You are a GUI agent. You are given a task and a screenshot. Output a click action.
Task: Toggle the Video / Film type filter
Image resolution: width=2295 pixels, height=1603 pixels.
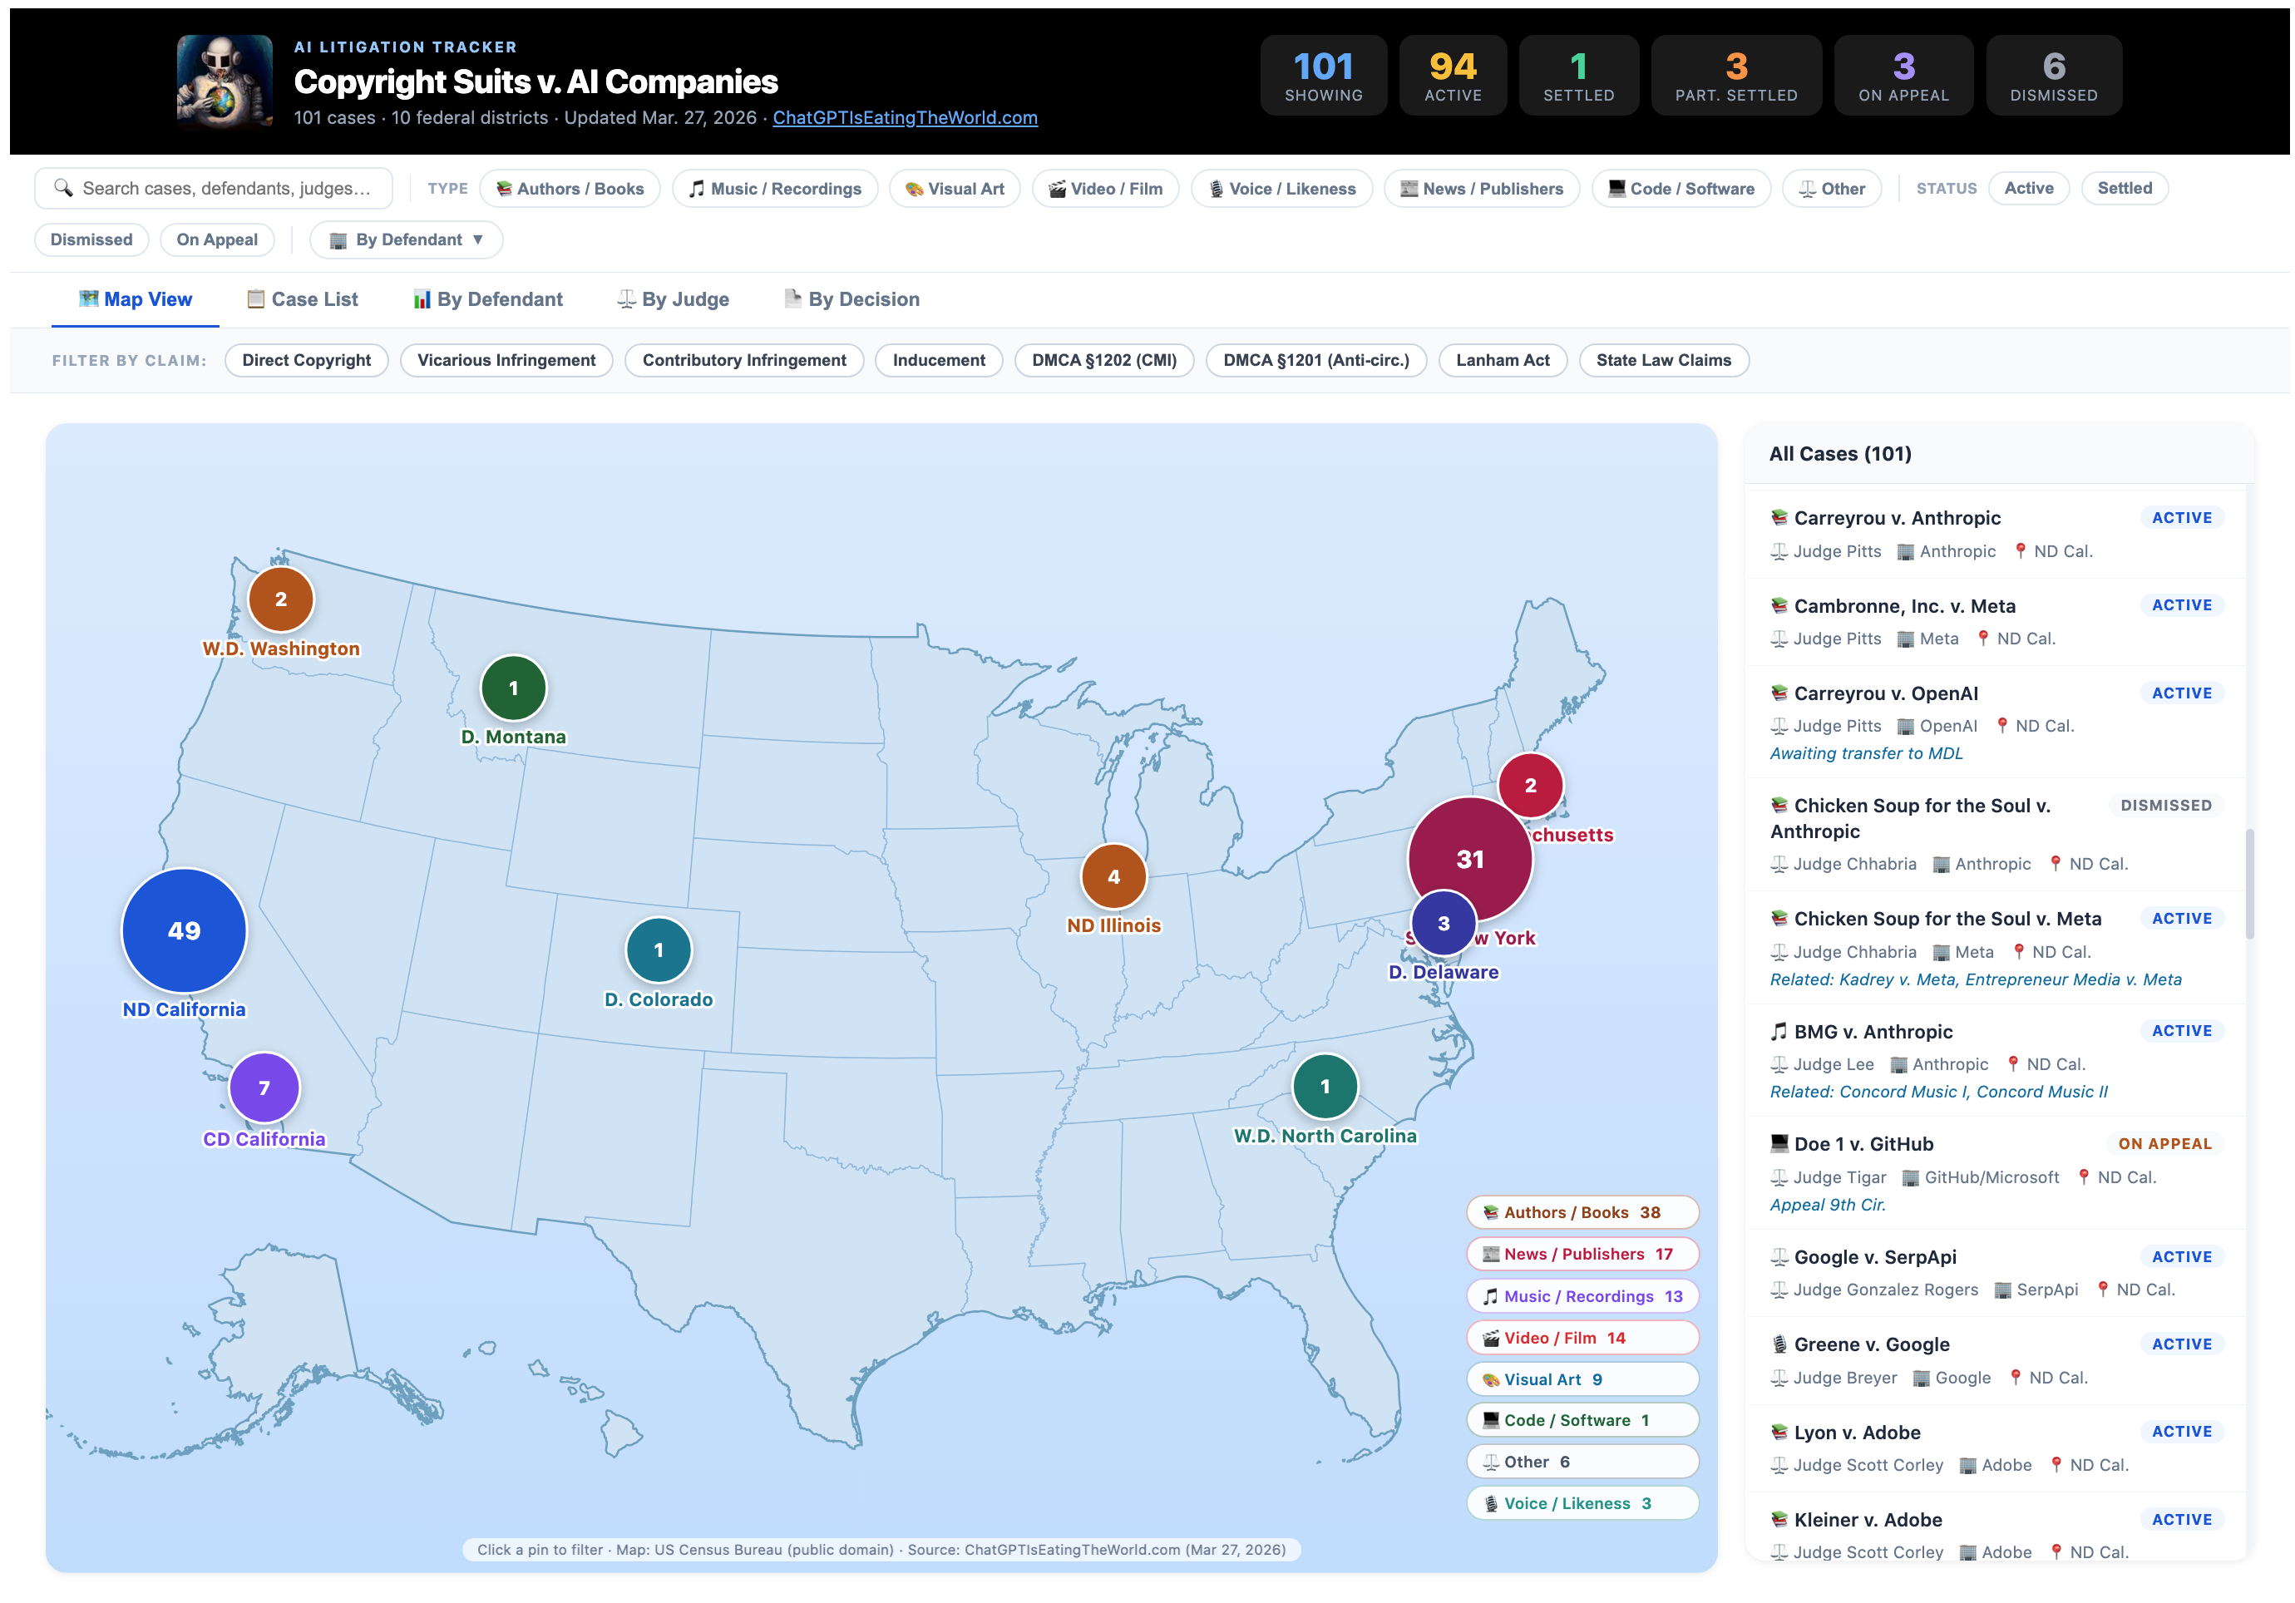pyautogui.click(x=1106, y=188)
